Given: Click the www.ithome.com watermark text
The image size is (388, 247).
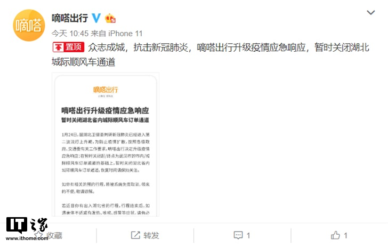Looking at the screenshot, I should (x=27, y=238).
